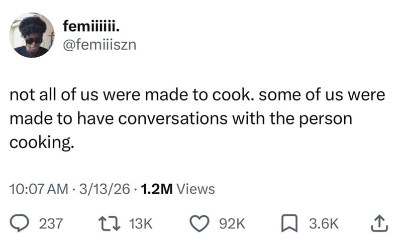The height and width of the screenshot is (250, 402).
Task: Click the 10:07 AM timestamp
Action: 38,189
